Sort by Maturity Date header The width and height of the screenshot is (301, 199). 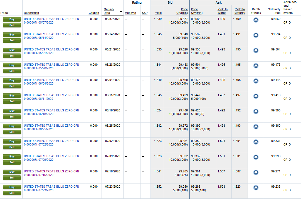coord(109,11)
